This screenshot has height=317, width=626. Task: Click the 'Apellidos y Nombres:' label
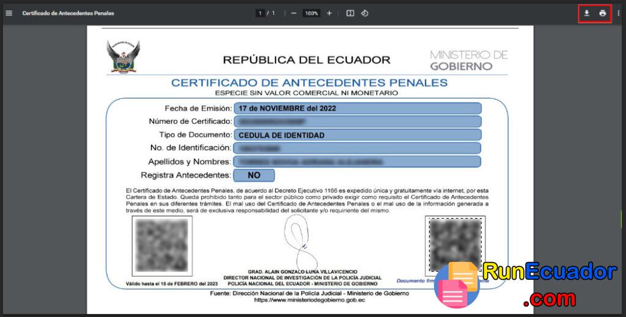pos(190,161)
